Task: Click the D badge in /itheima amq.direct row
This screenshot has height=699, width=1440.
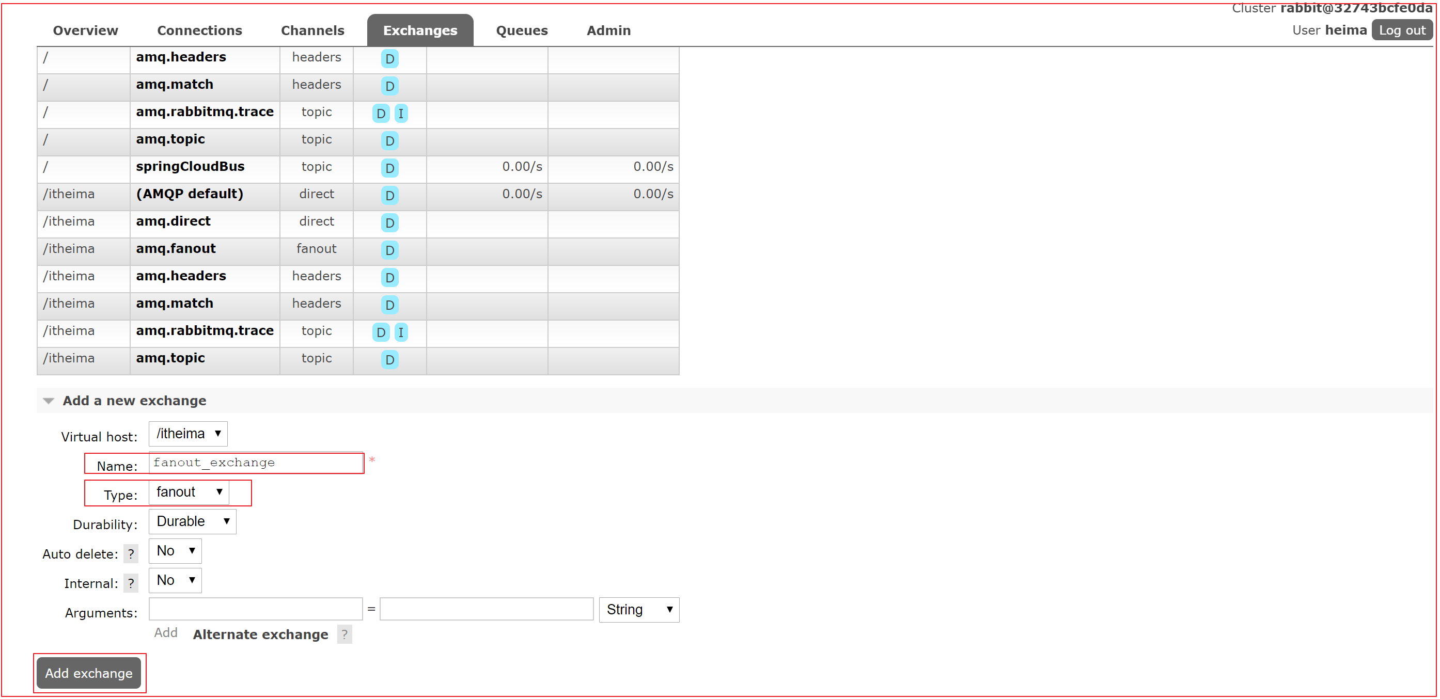Action: pyautogui.click(x=389, y=223)
